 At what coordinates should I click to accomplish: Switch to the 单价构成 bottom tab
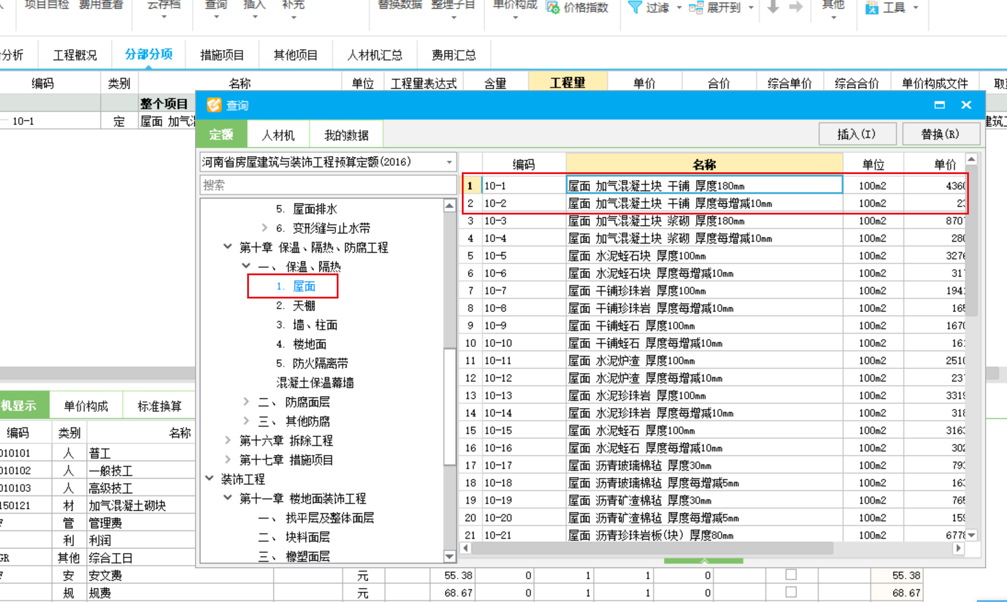click(86, 406)
